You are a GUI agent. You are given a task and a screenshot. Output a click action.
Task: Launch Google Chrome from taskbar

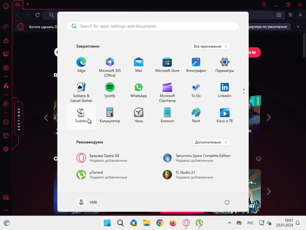pos(160,223)
